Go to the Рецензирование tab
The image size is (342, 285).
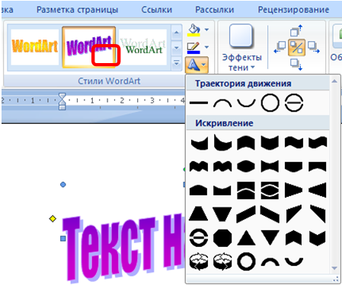(x=293, y=10)
